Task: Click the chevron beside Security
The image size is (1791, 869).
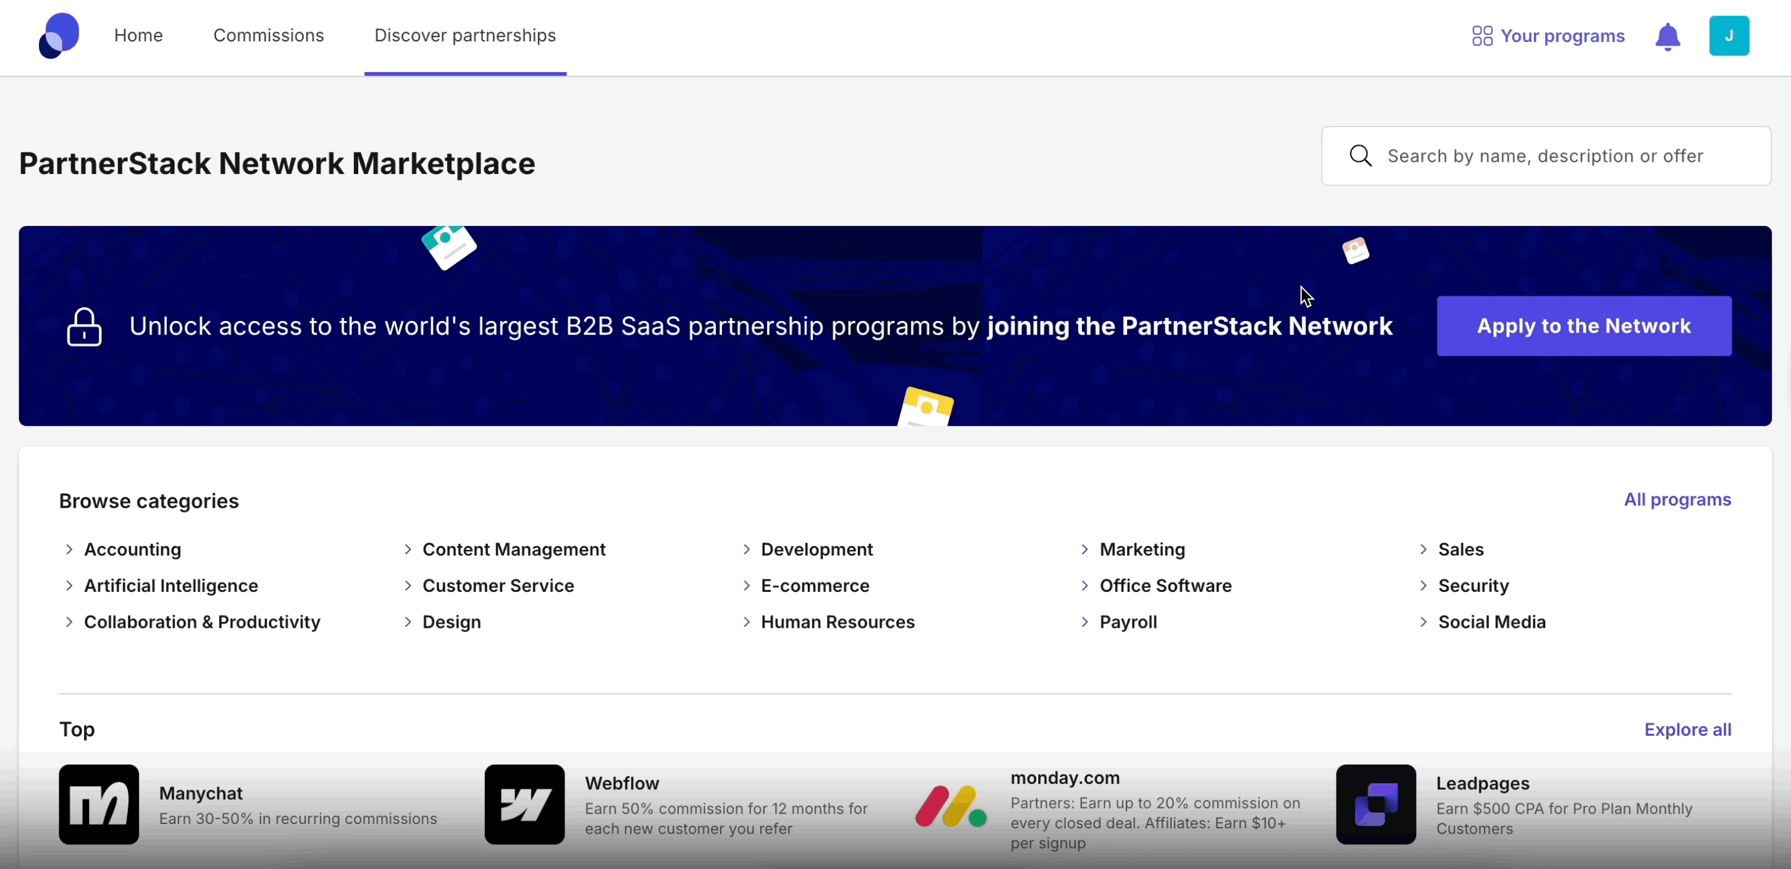Action: pyautogui.click(x=1423, y=586)
